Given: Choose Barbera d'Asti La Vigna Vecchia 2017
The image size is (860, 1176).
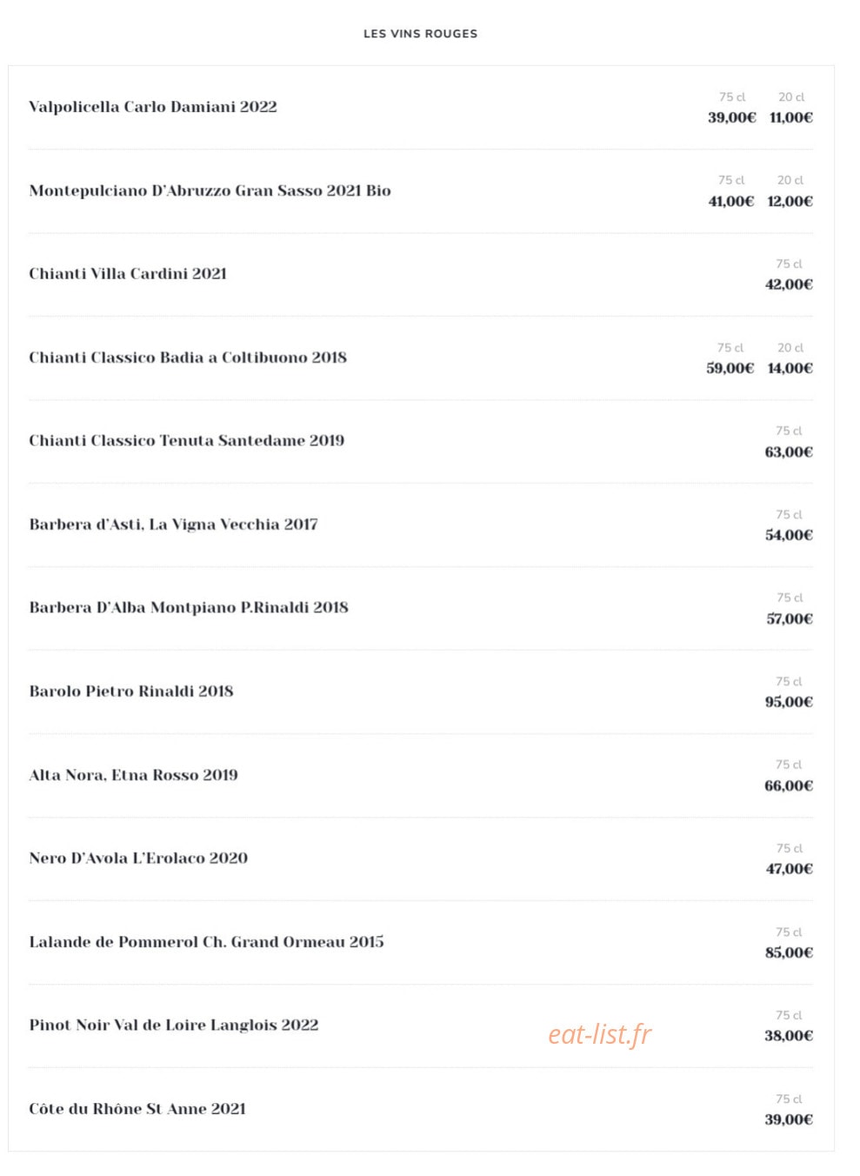Looking at the screenshot, I should (174, 525).
